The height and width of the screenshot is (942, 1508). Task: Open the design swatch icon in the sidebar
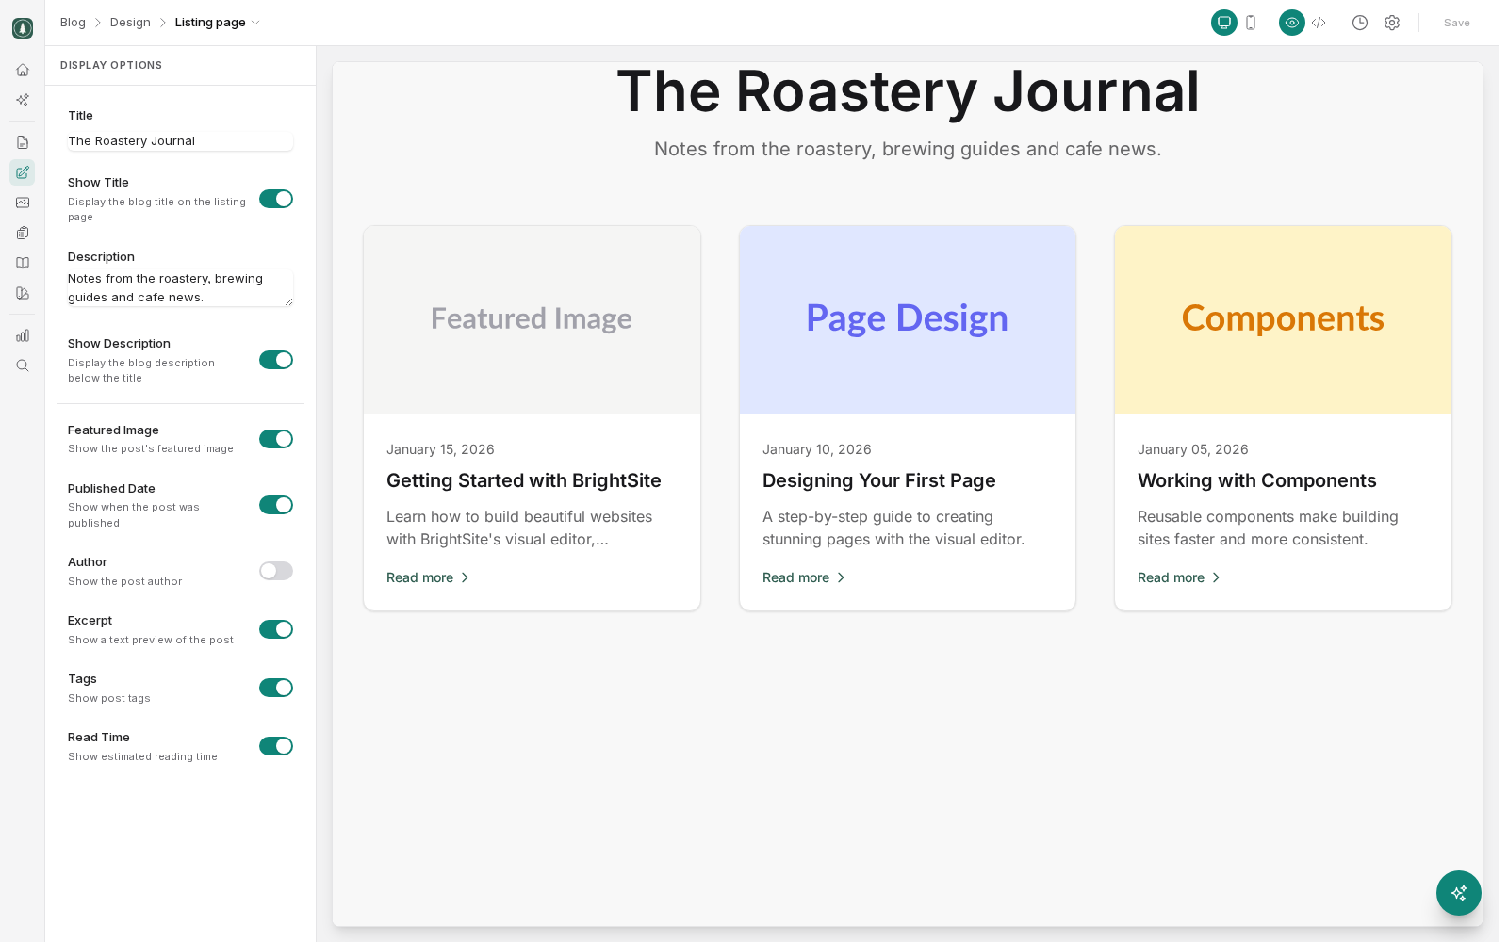pyautogui.click(x=23, y=293)
